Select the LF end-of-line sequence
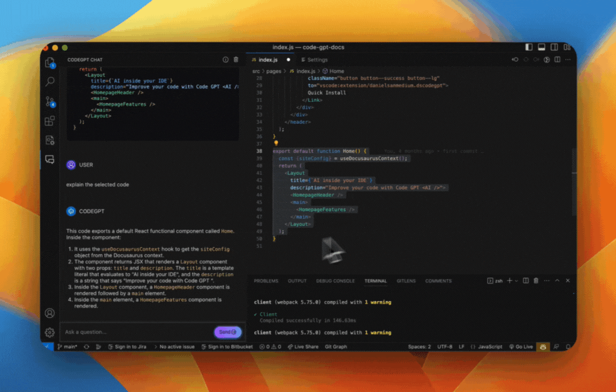This screenshot has width=616, height=392. coord(462,347)
